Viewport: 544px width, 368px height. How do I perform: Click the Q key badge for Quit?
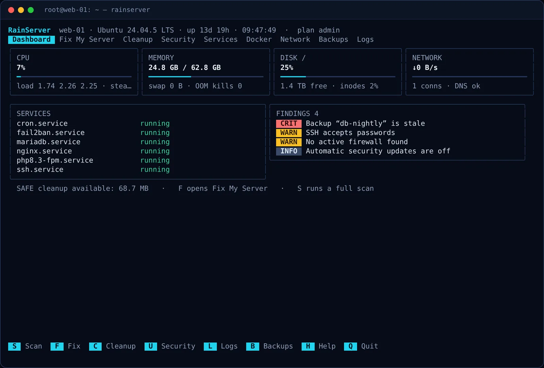click(350, 346)
